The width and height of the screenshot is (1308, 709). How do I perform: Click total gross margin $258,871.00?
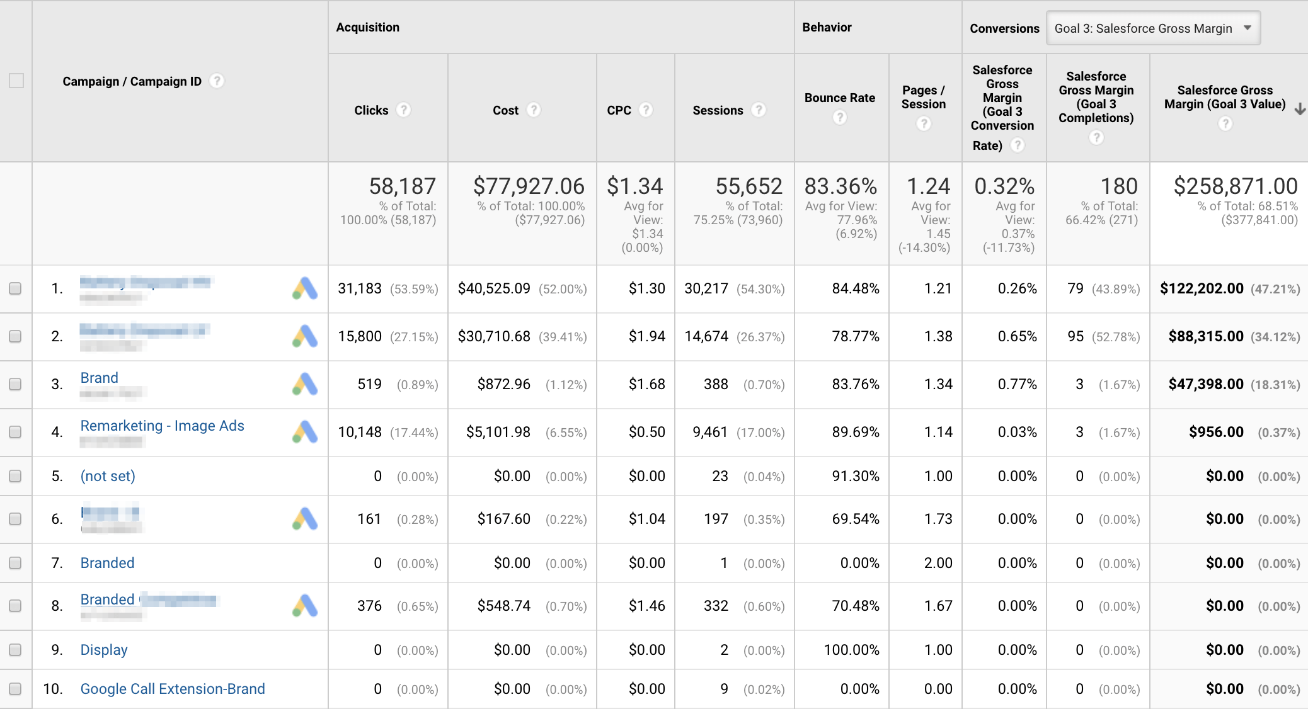click(x=1235, y=186)
